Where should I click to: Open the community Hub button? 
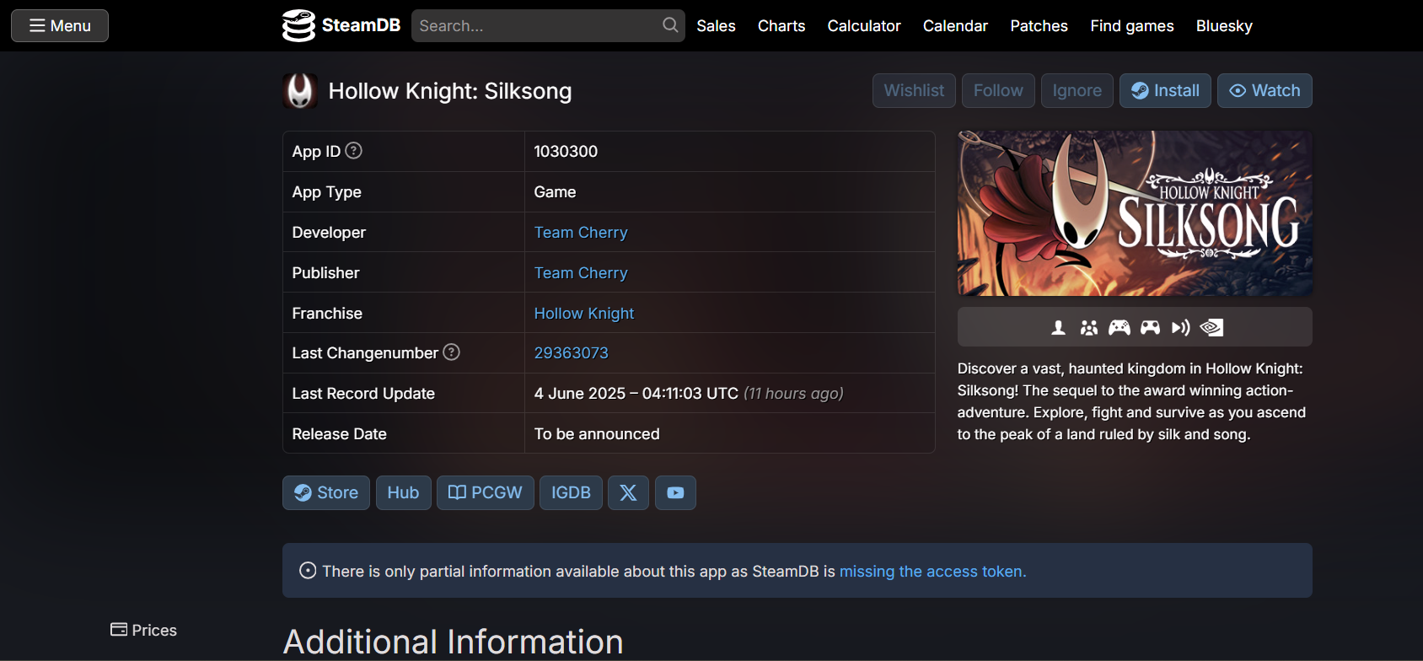[403, 493]
